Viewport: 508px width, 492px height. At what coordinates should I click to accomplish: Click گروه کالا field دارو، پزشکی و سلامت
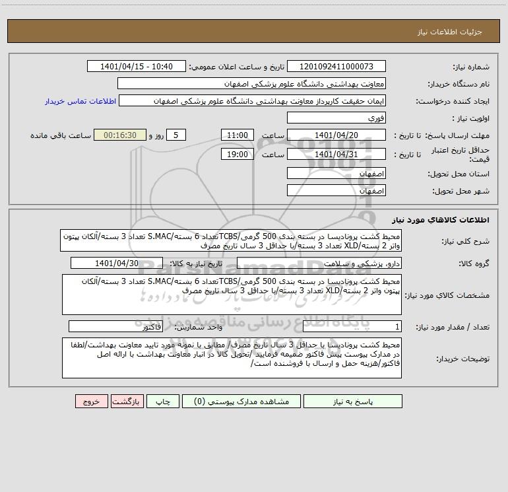(x=319, y=263)
